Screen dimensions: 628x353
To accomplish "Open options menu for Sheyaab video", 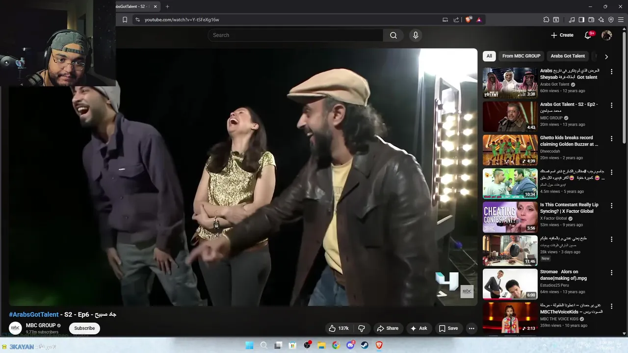I will (611, 72).
